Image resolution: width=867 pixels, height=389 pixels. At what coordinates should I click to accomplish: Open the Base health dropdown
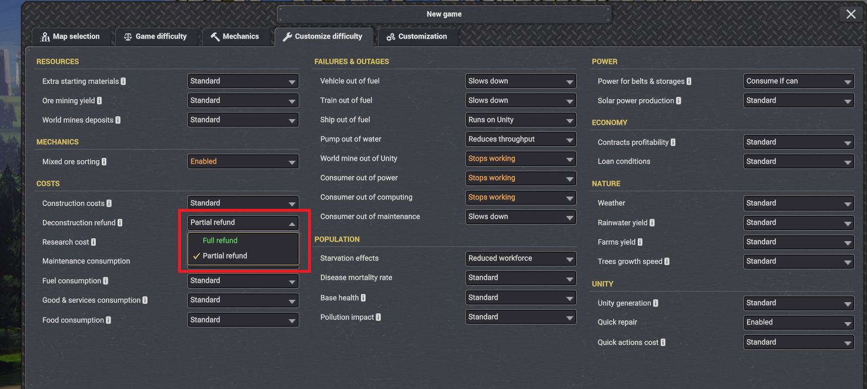coord(521,297)
